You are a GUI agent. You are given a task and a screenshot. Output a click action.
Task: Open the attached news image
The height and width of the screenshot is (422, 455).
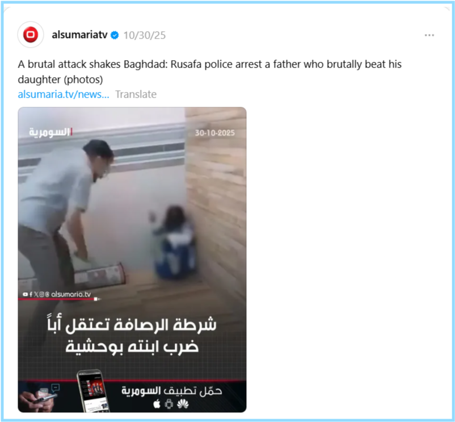pyautogui.click(x=132, y=260)
